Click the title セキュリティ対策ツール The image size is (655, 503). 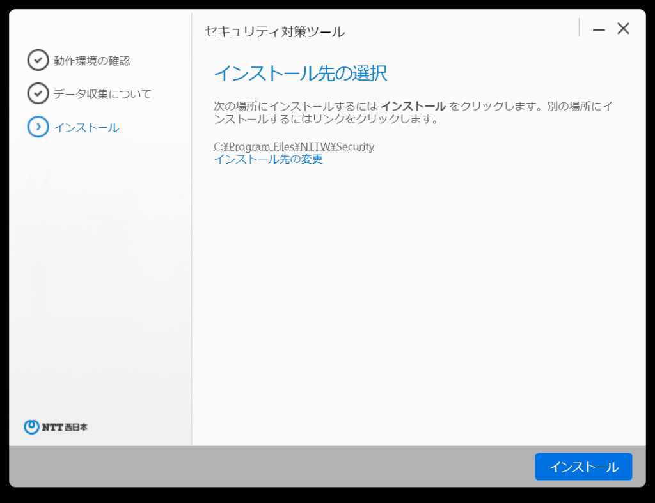[x=274, y=30]
